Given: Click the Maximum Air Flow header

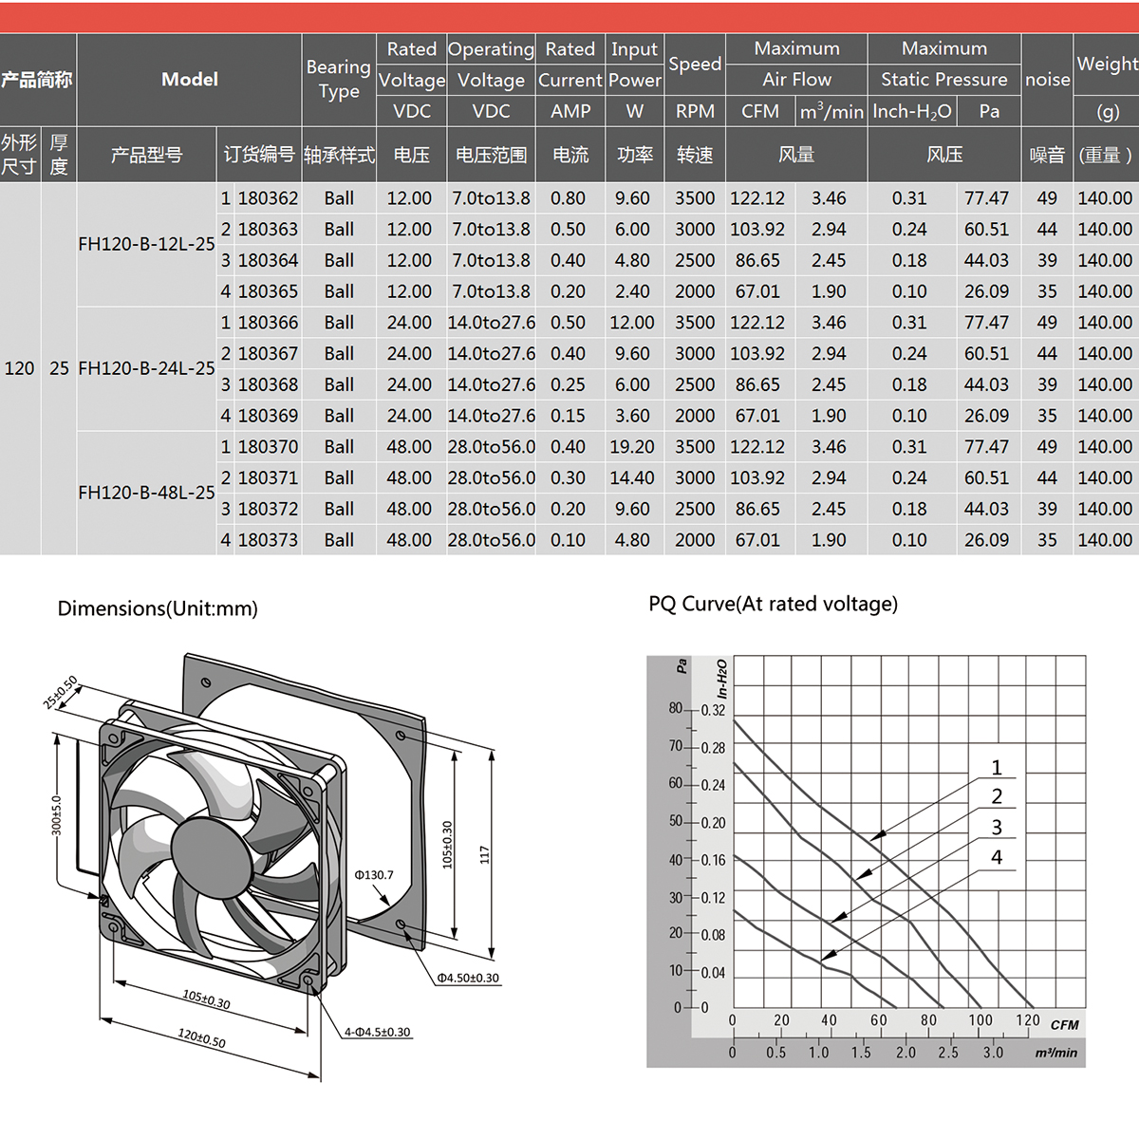Looking at the screenshot, I should click(x=797, y=64).
